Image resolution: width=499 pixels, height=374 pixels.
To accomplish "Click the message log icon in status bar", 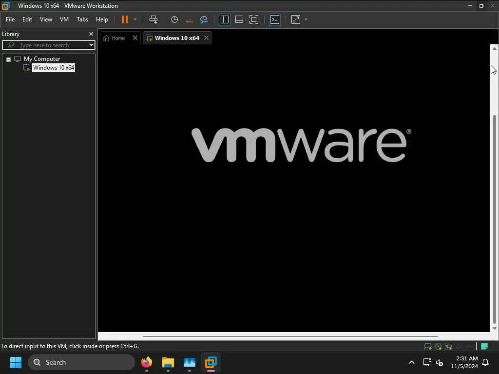I will tap(484, 346).
